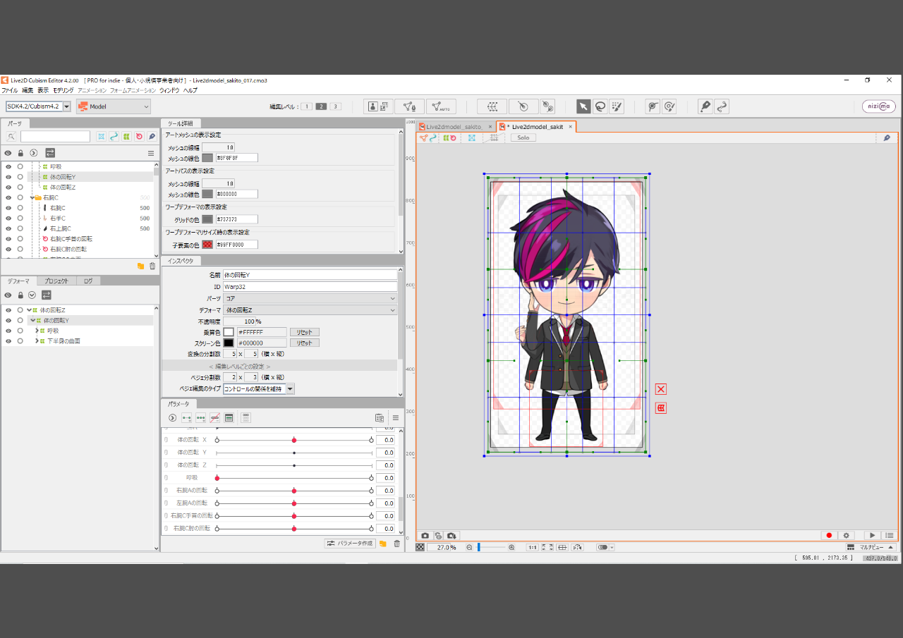Open the nizima logo button
Image resolution: width=903 pixels, height=638 pixels.
coord(879,106)
